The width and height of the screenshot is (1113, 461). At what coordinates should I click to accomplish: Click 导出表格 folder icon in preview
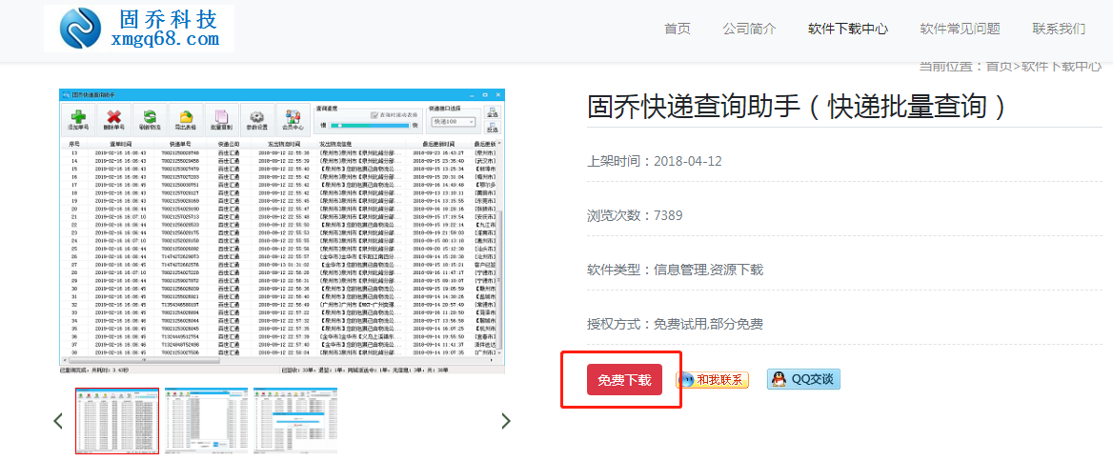click(185, 118)
